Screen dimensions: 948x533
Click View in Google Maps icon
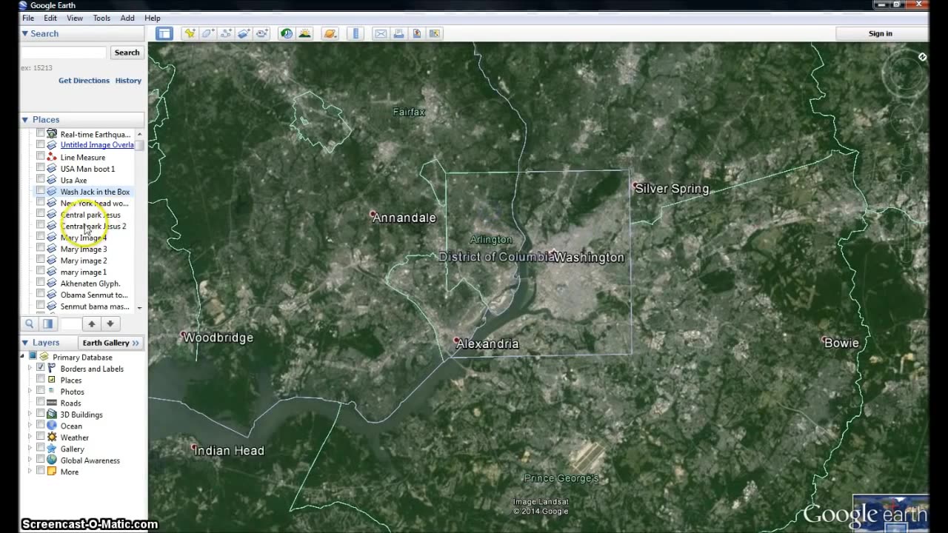pos(434,33)
